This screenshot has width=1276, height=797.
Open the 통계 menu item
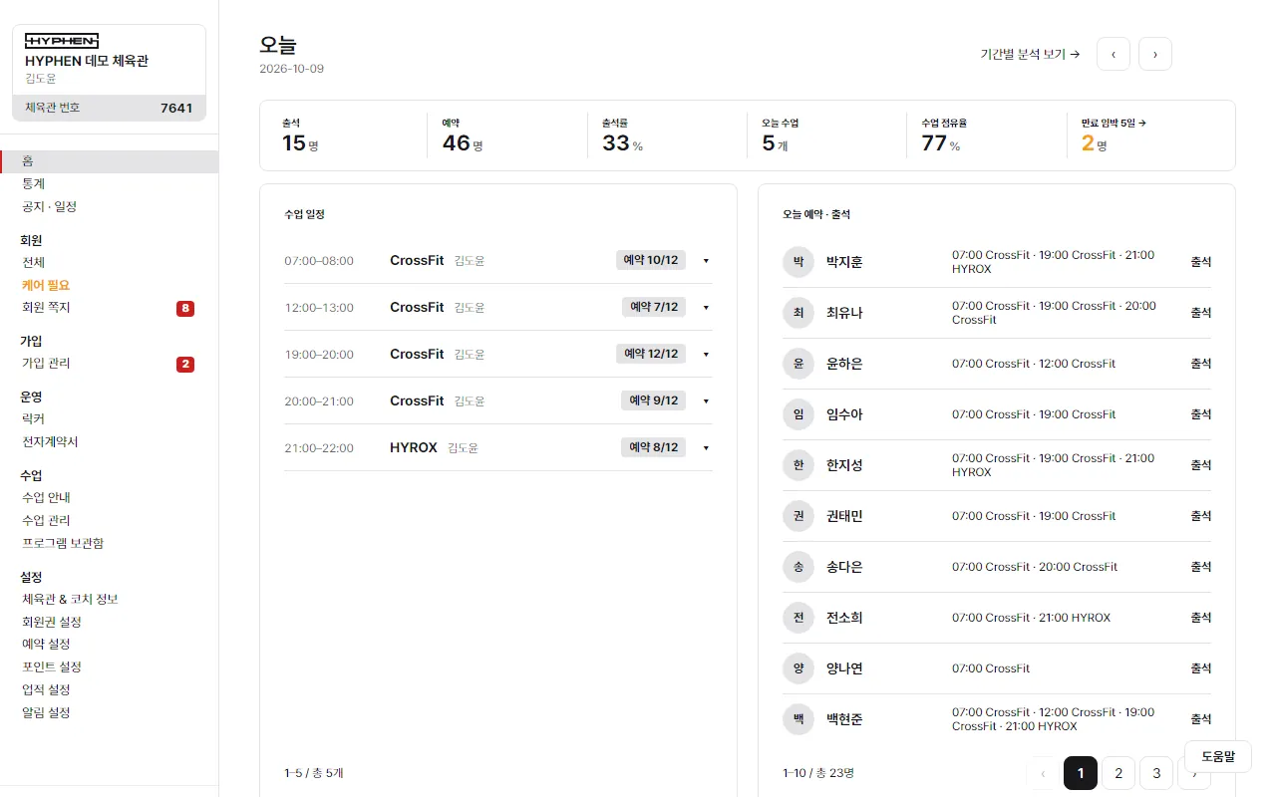(109, 184)
